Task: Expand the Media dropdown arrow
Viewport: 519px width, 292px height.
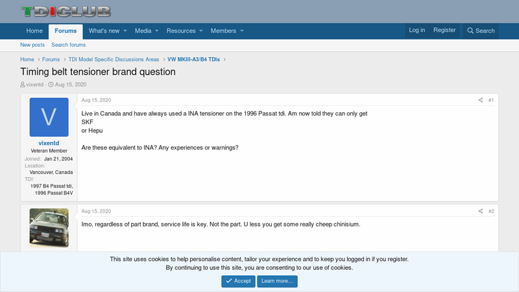Action: [157, 30]
